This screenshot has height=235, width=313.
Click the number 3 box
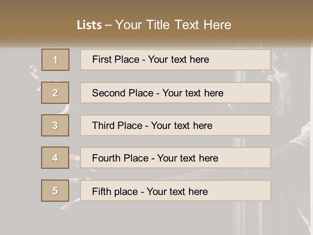click(x=55, y=125)
